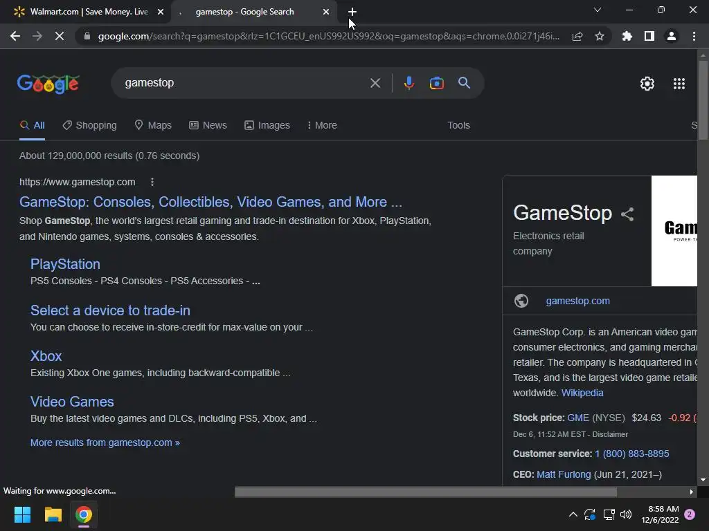Close the gamestop Google Search tab

pyautogui.click(x=326, y=12)
